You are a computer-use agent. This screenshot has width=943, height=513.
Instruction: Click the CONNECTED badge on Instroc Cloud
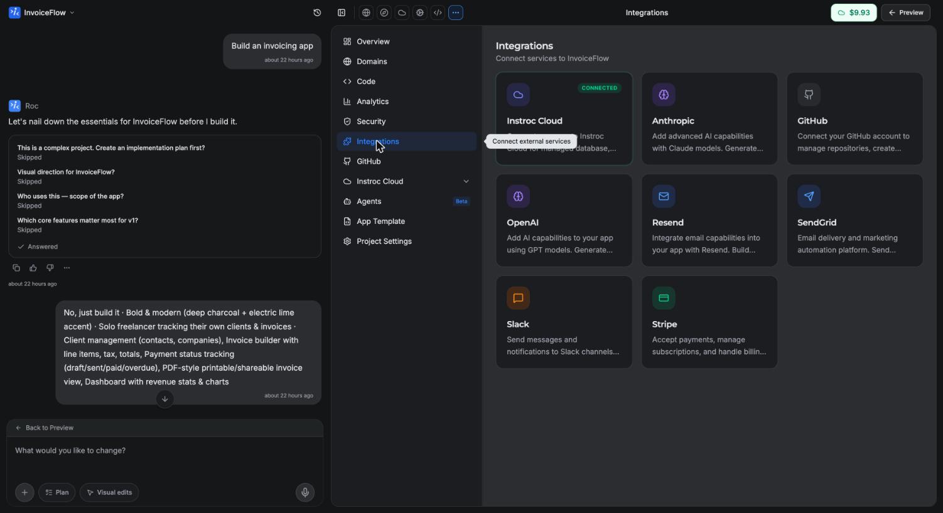(x=600, y=88)
